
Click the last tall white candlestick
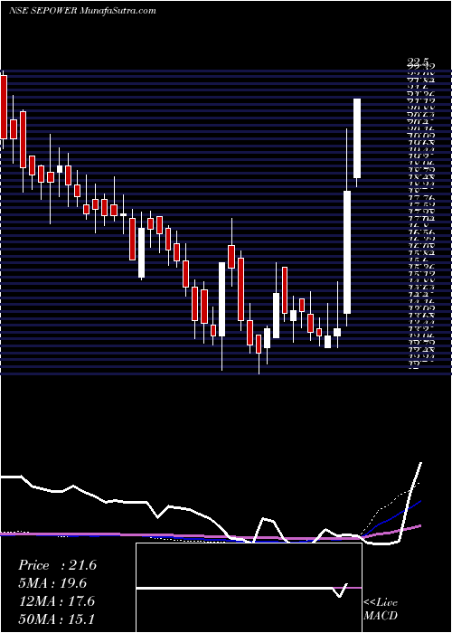[x=357, y=138]
